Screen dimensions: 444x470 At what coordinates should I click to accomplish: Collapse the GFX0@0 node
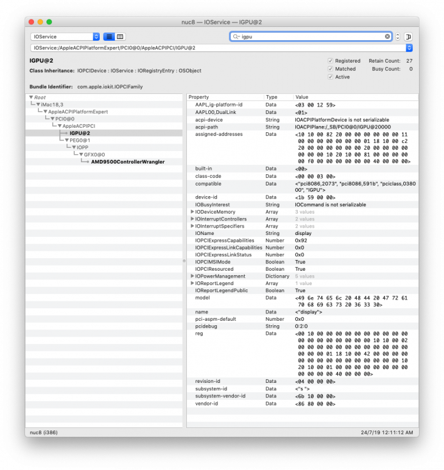point(82,155)
